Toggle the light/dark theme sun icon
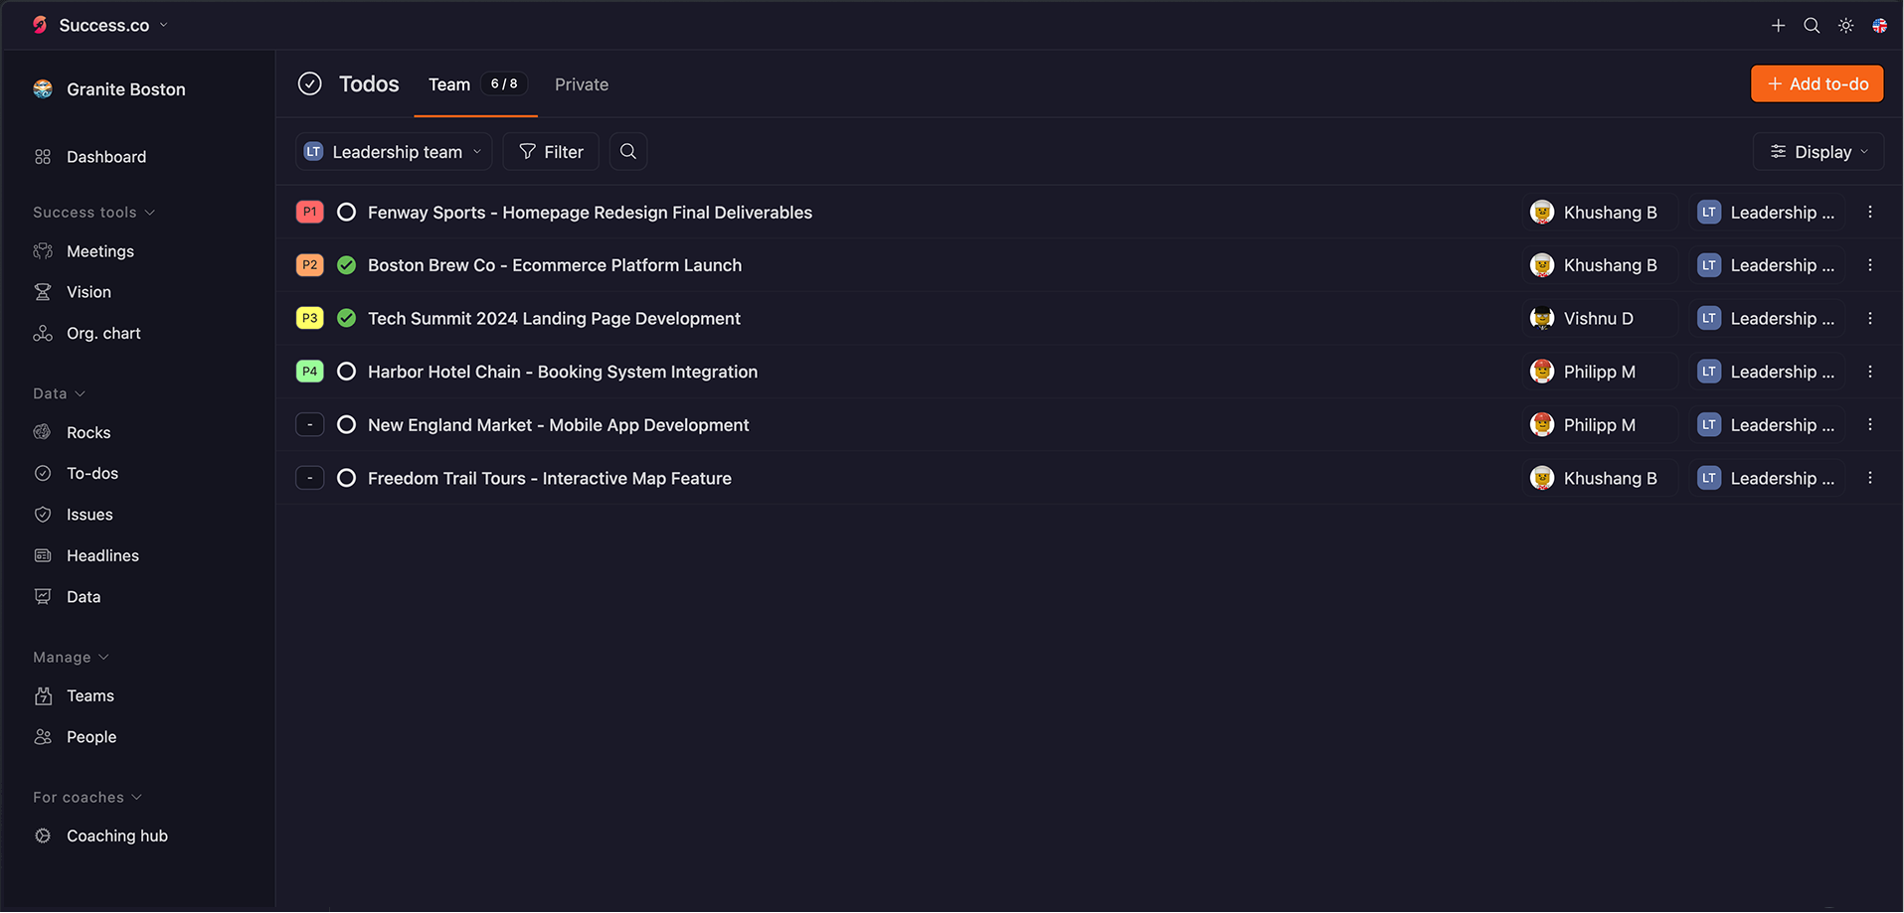The height and width of the screenshot is (913, 1904). [x=1845, y=26]
